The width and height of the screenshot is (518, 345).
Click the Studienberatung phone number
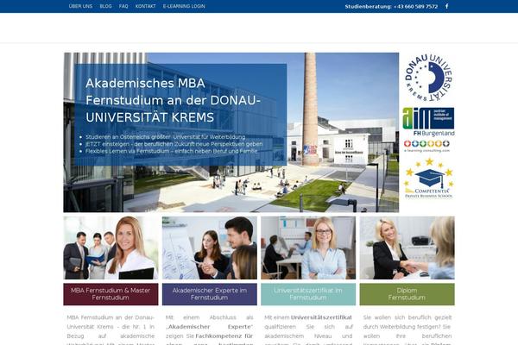coord(416,6)
